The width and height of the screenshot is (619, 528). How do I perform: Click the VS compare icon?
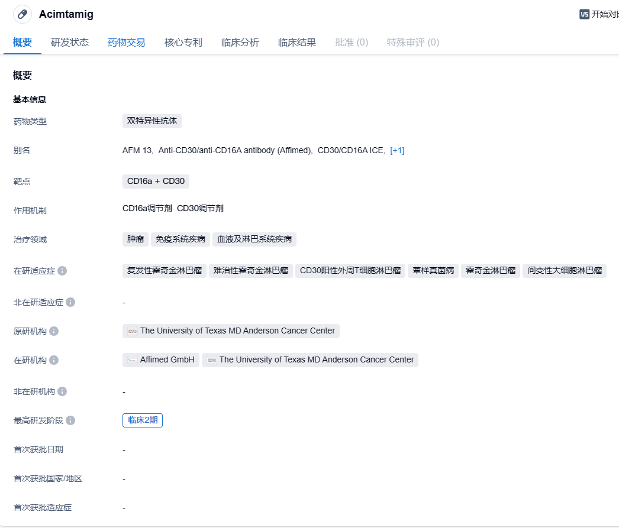[x=584, y=14]
